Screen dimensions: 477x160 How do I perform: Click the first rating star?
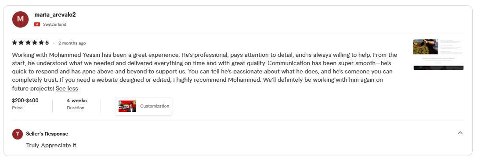[x=14, y=43]
